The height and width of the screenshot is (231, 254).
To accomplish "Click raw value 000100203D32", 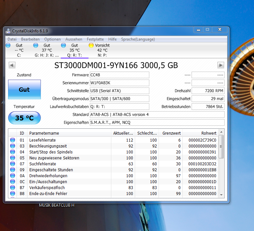I will 202,164.
